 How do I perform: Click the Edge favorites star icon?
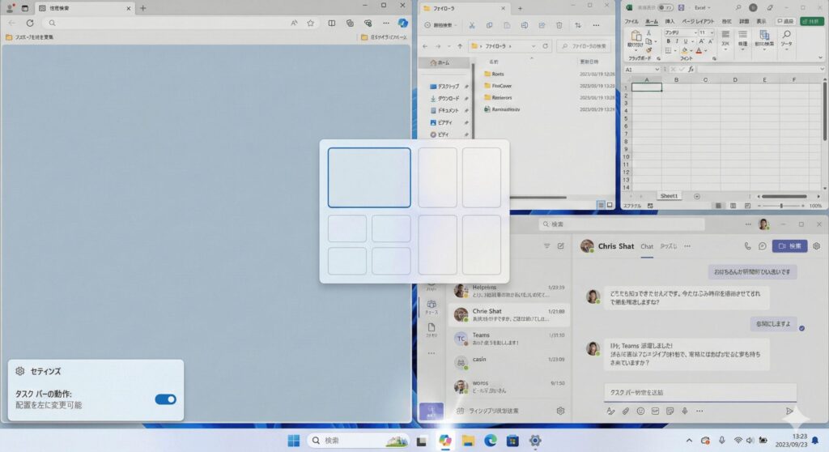tap(311, 23)
